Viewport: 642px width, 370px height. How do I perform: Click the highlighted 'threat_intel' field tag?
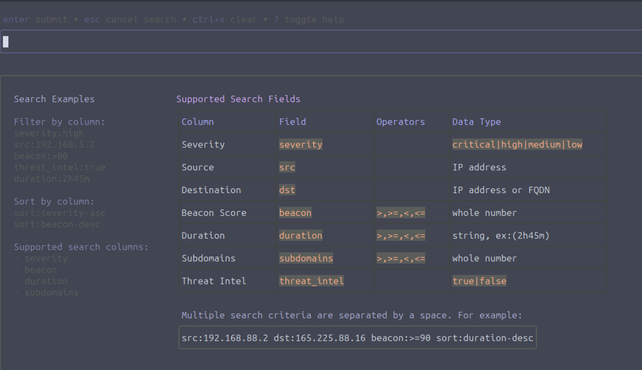coord(311,281)
